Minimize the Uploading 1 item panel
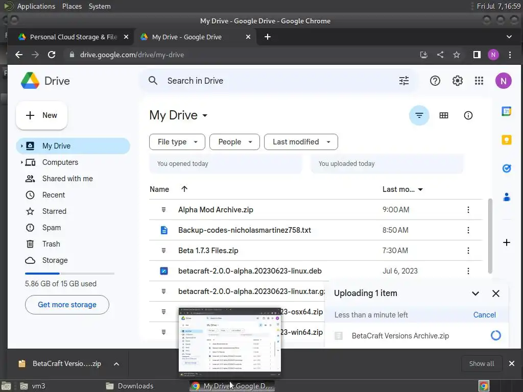The height and width of the screenshot is (392, 523). (476, 293)
